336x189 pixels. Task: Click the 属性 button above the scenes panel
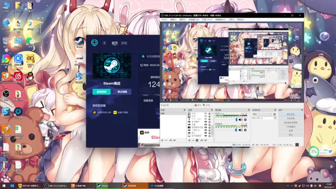198,105
